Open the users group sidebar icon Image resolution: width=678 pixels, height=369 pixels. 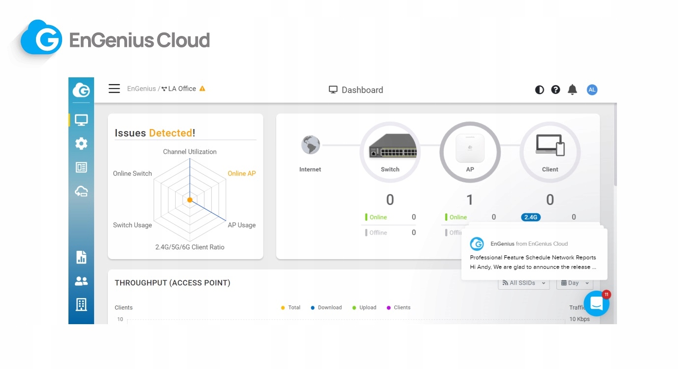[x=81, y=281]
